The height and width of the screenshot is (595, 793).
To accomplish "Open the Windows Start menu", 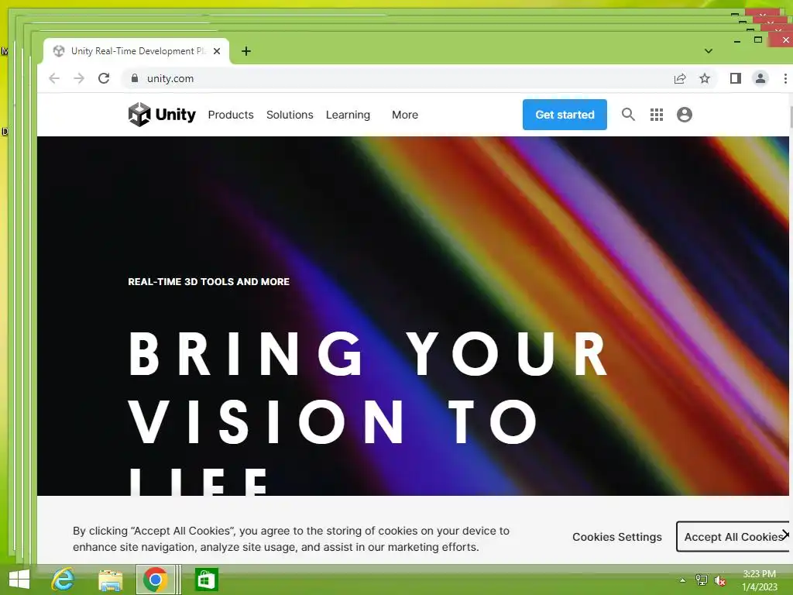I will [19, 580].
